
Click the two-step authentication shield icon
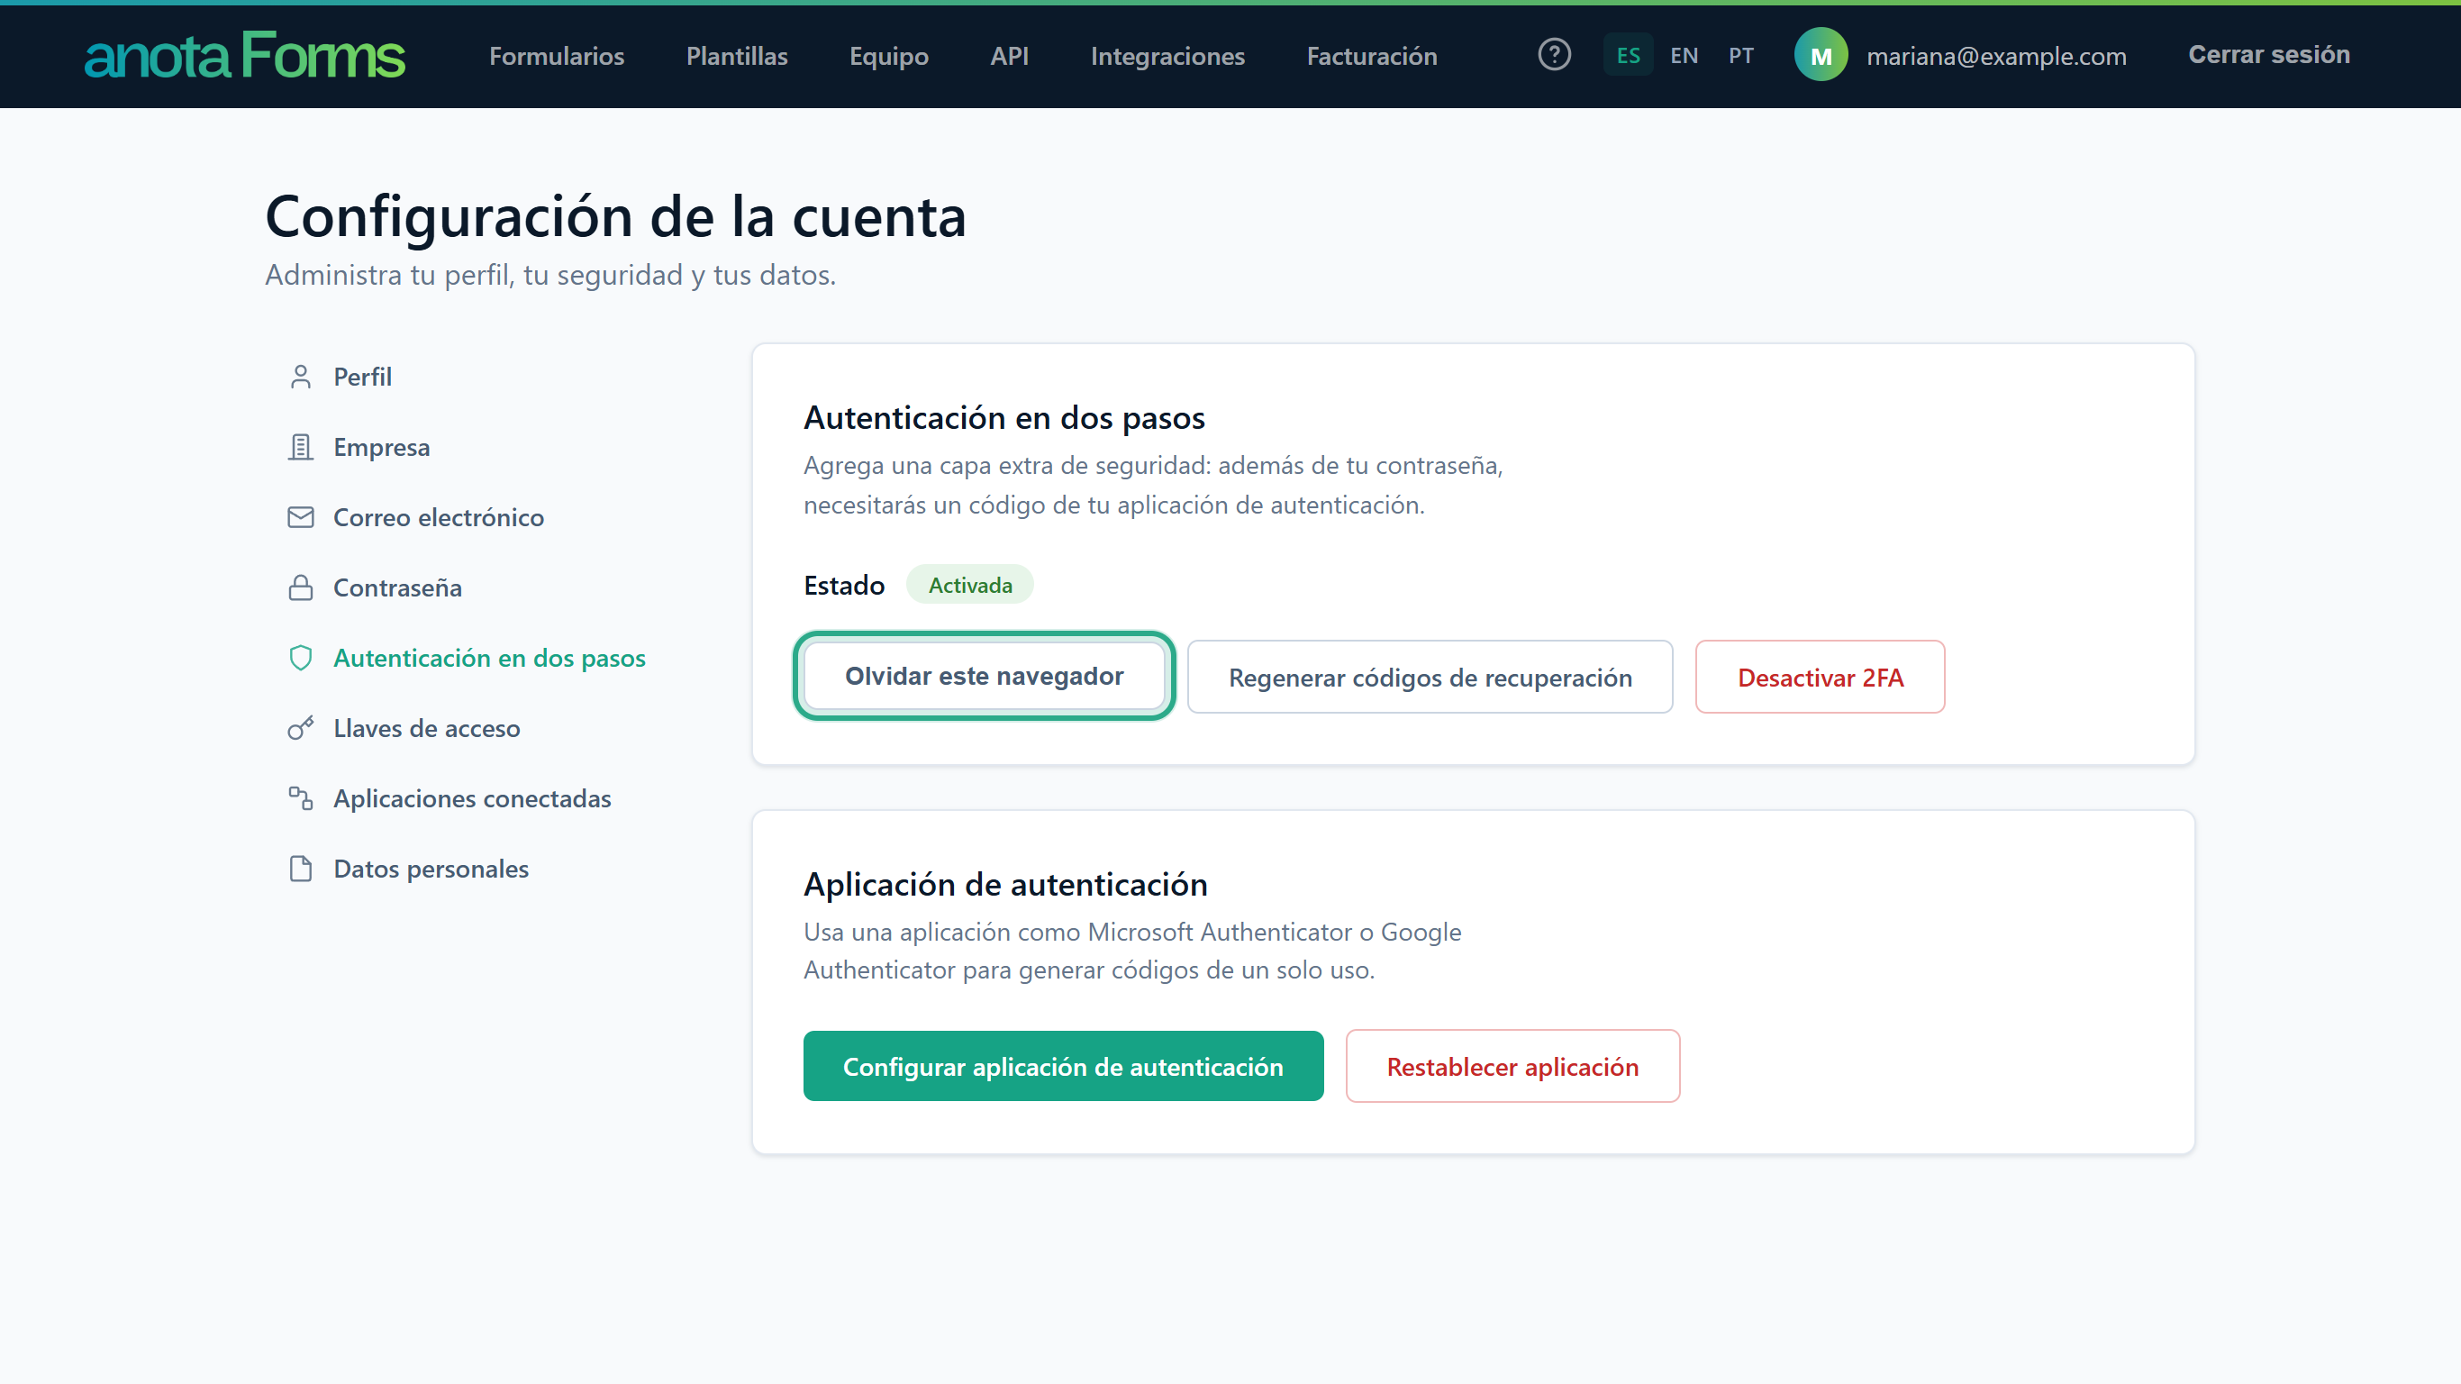point(301,658)
